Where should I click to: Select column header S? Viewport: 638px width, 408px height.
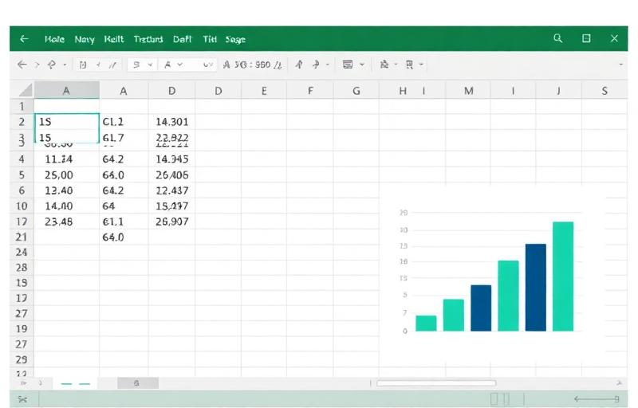tap(605, 91)
